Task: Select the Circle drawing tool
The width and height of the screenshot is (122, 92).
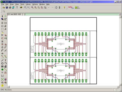Action: (2, 63)
